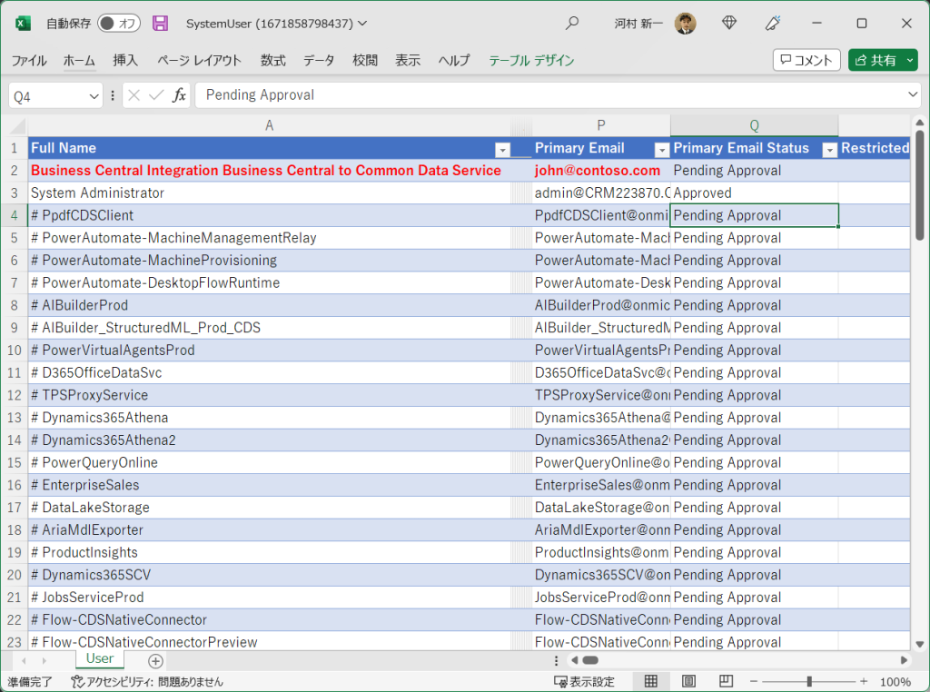
Task: Click the formula bar enter checkmark icon
Action: [156, 95]
